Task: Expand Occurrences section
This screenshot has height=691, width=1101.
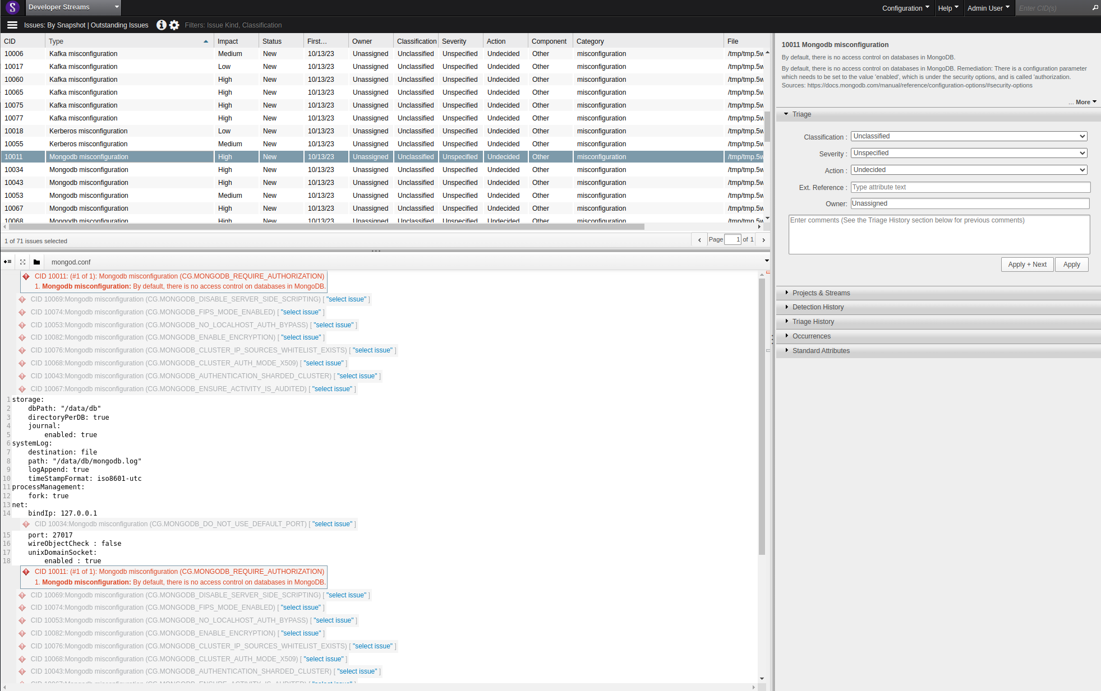Action: click(938, 336)
